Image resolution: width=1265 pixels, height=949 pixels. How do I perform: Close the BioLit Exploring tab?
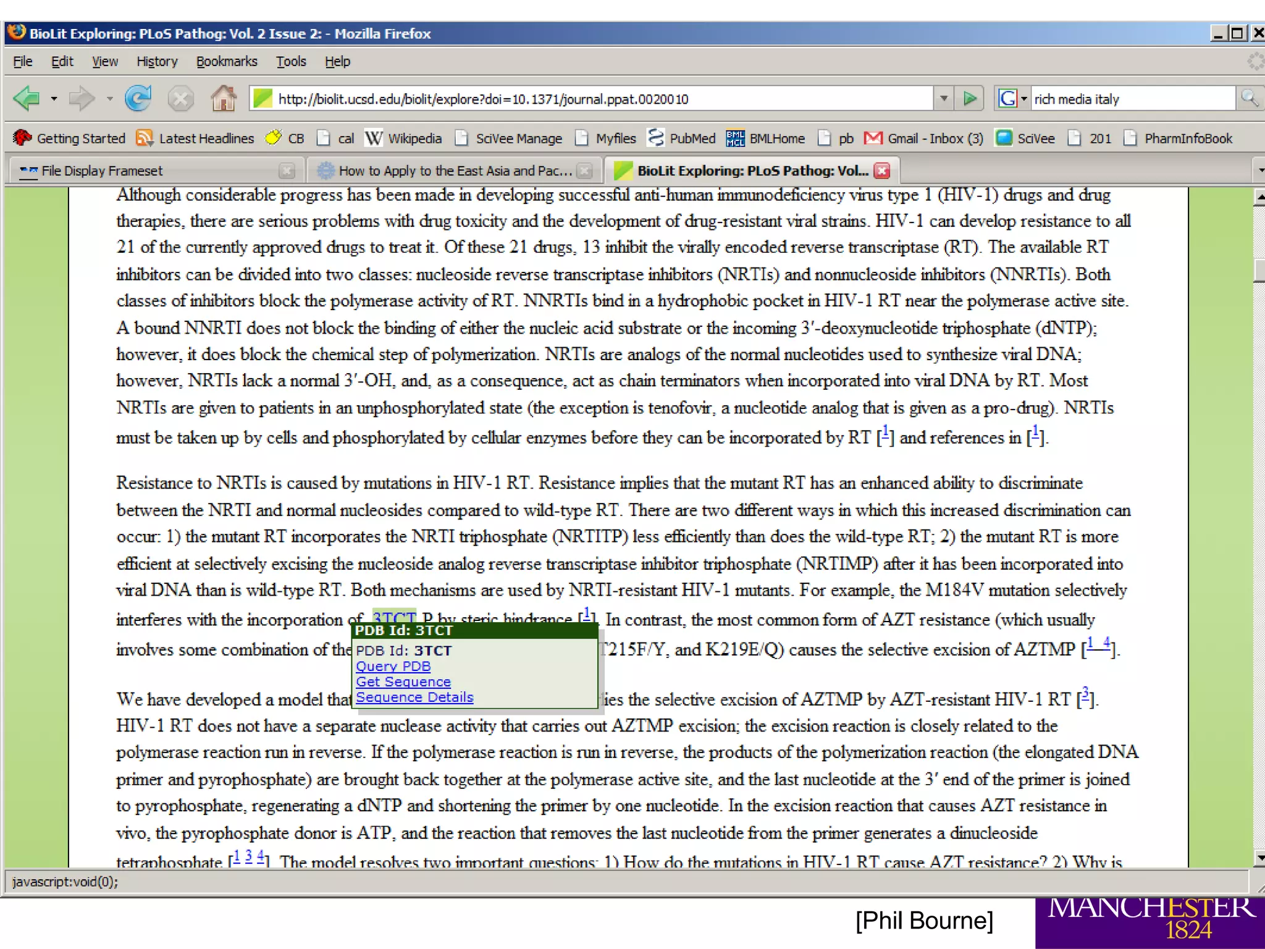tap(883, 171)
